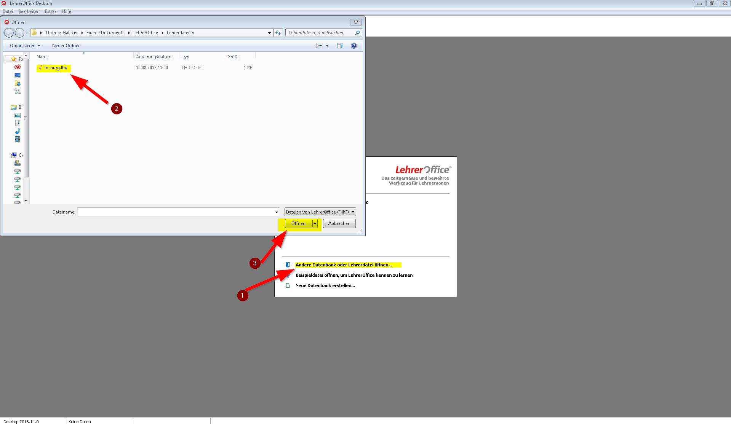This screenshot has width=731, height=424.
Task: Select the Creative Cloud icon in sidebar
Action: [18, 67]
